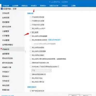Click the 取消 cancel button

(x=86, y=95)
